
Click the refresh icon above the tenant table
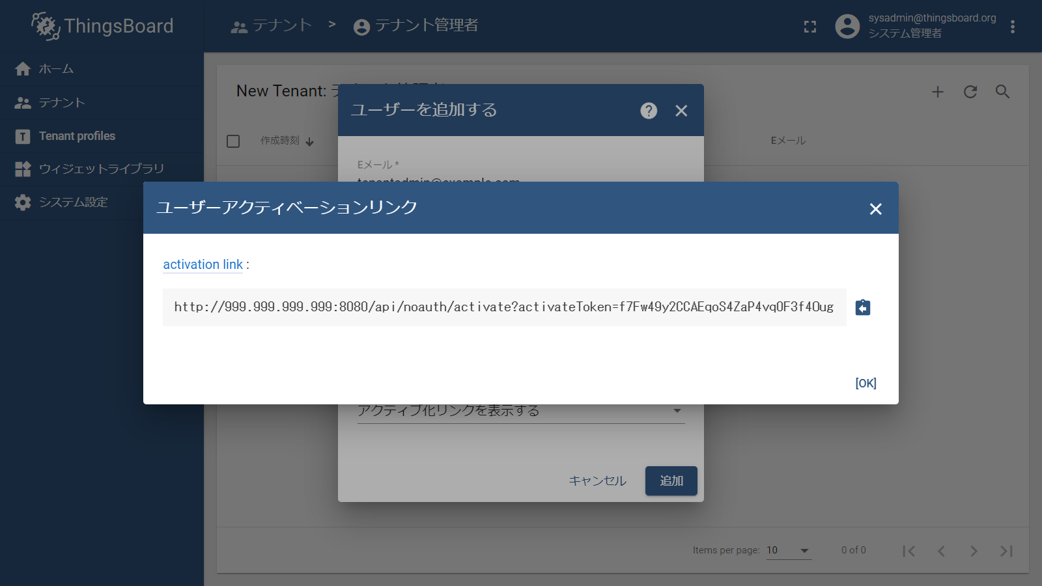[x=970, y=92]
